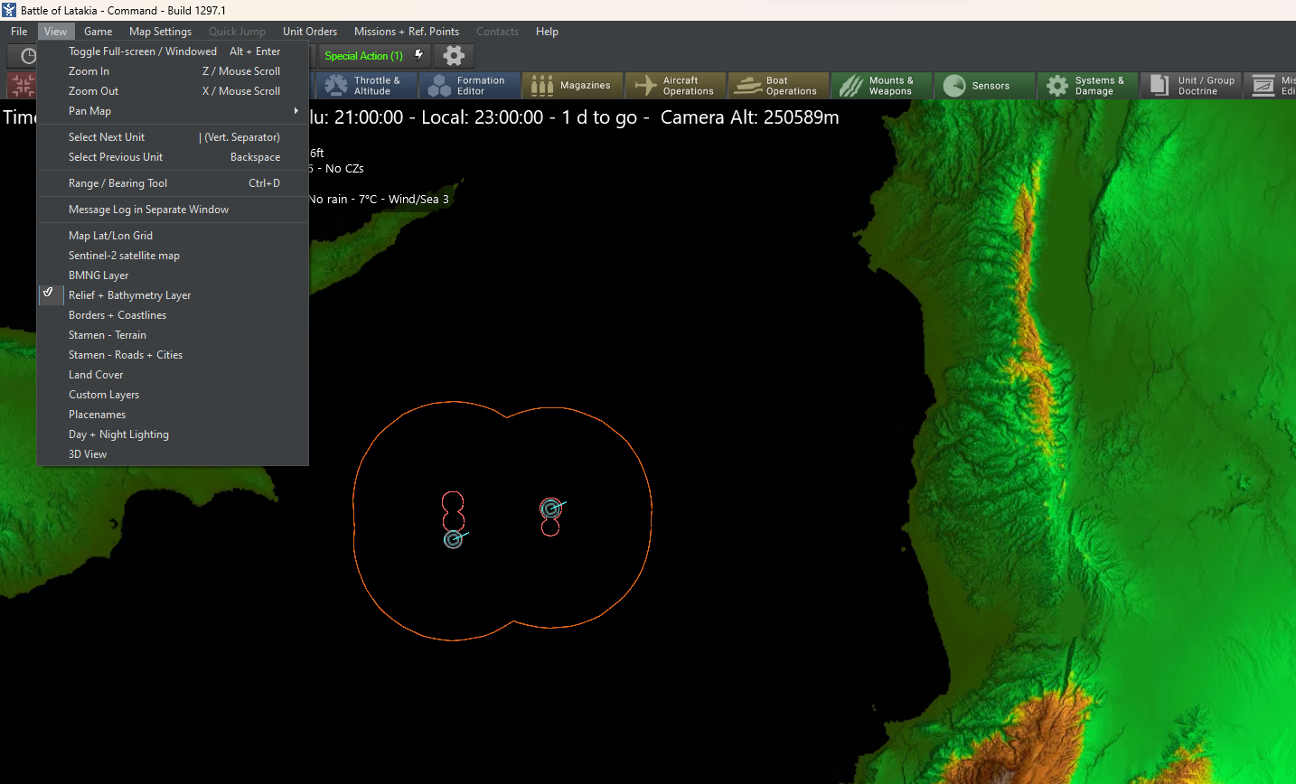This screenshot has width=1296, height=784.
Task: Open the File menu
Action: click(19, 32)
